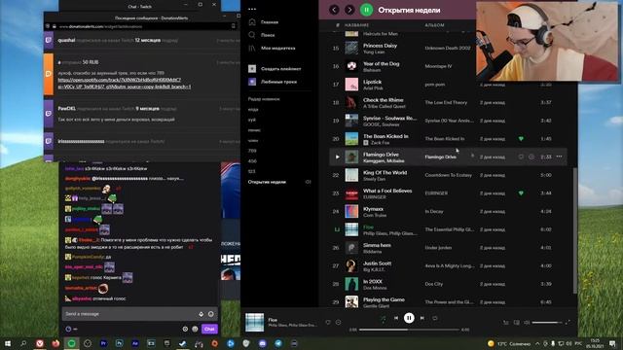
Task: Enter Spotify full-screen mode
Action: click(x=568, y=322)
